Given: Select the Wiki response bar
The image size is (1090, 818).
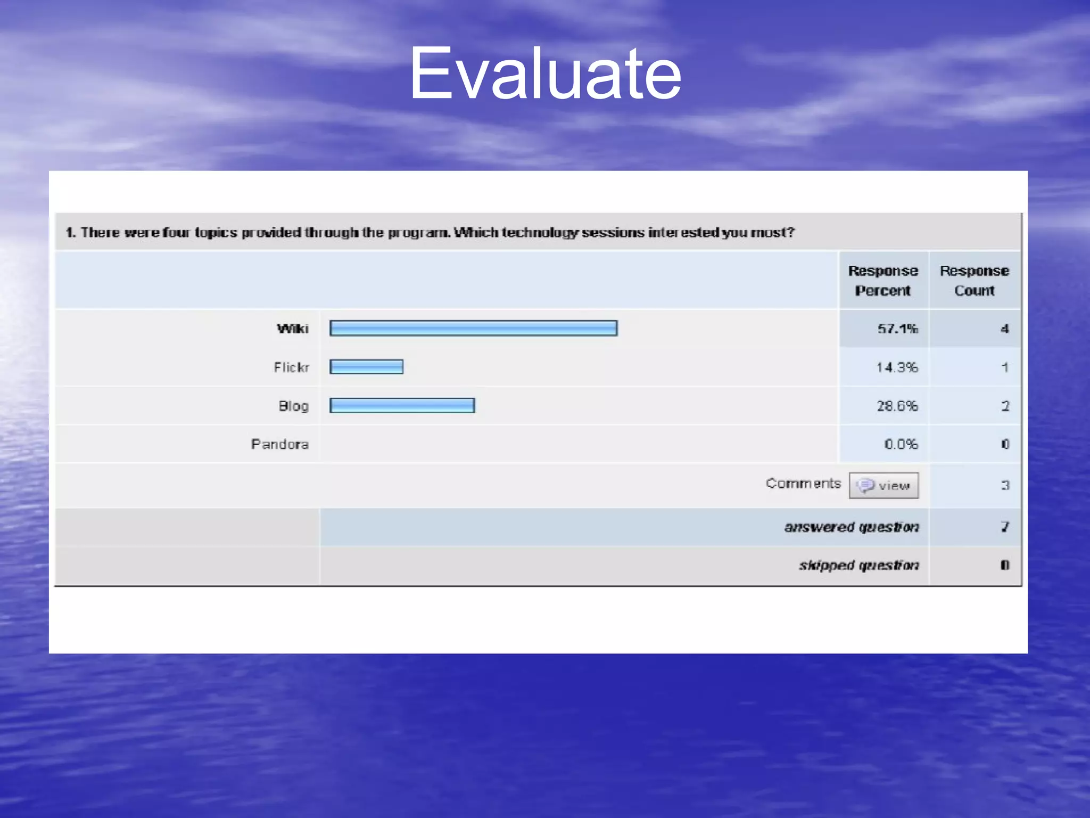Looking at the screenshot, I should tap(473, 328).
